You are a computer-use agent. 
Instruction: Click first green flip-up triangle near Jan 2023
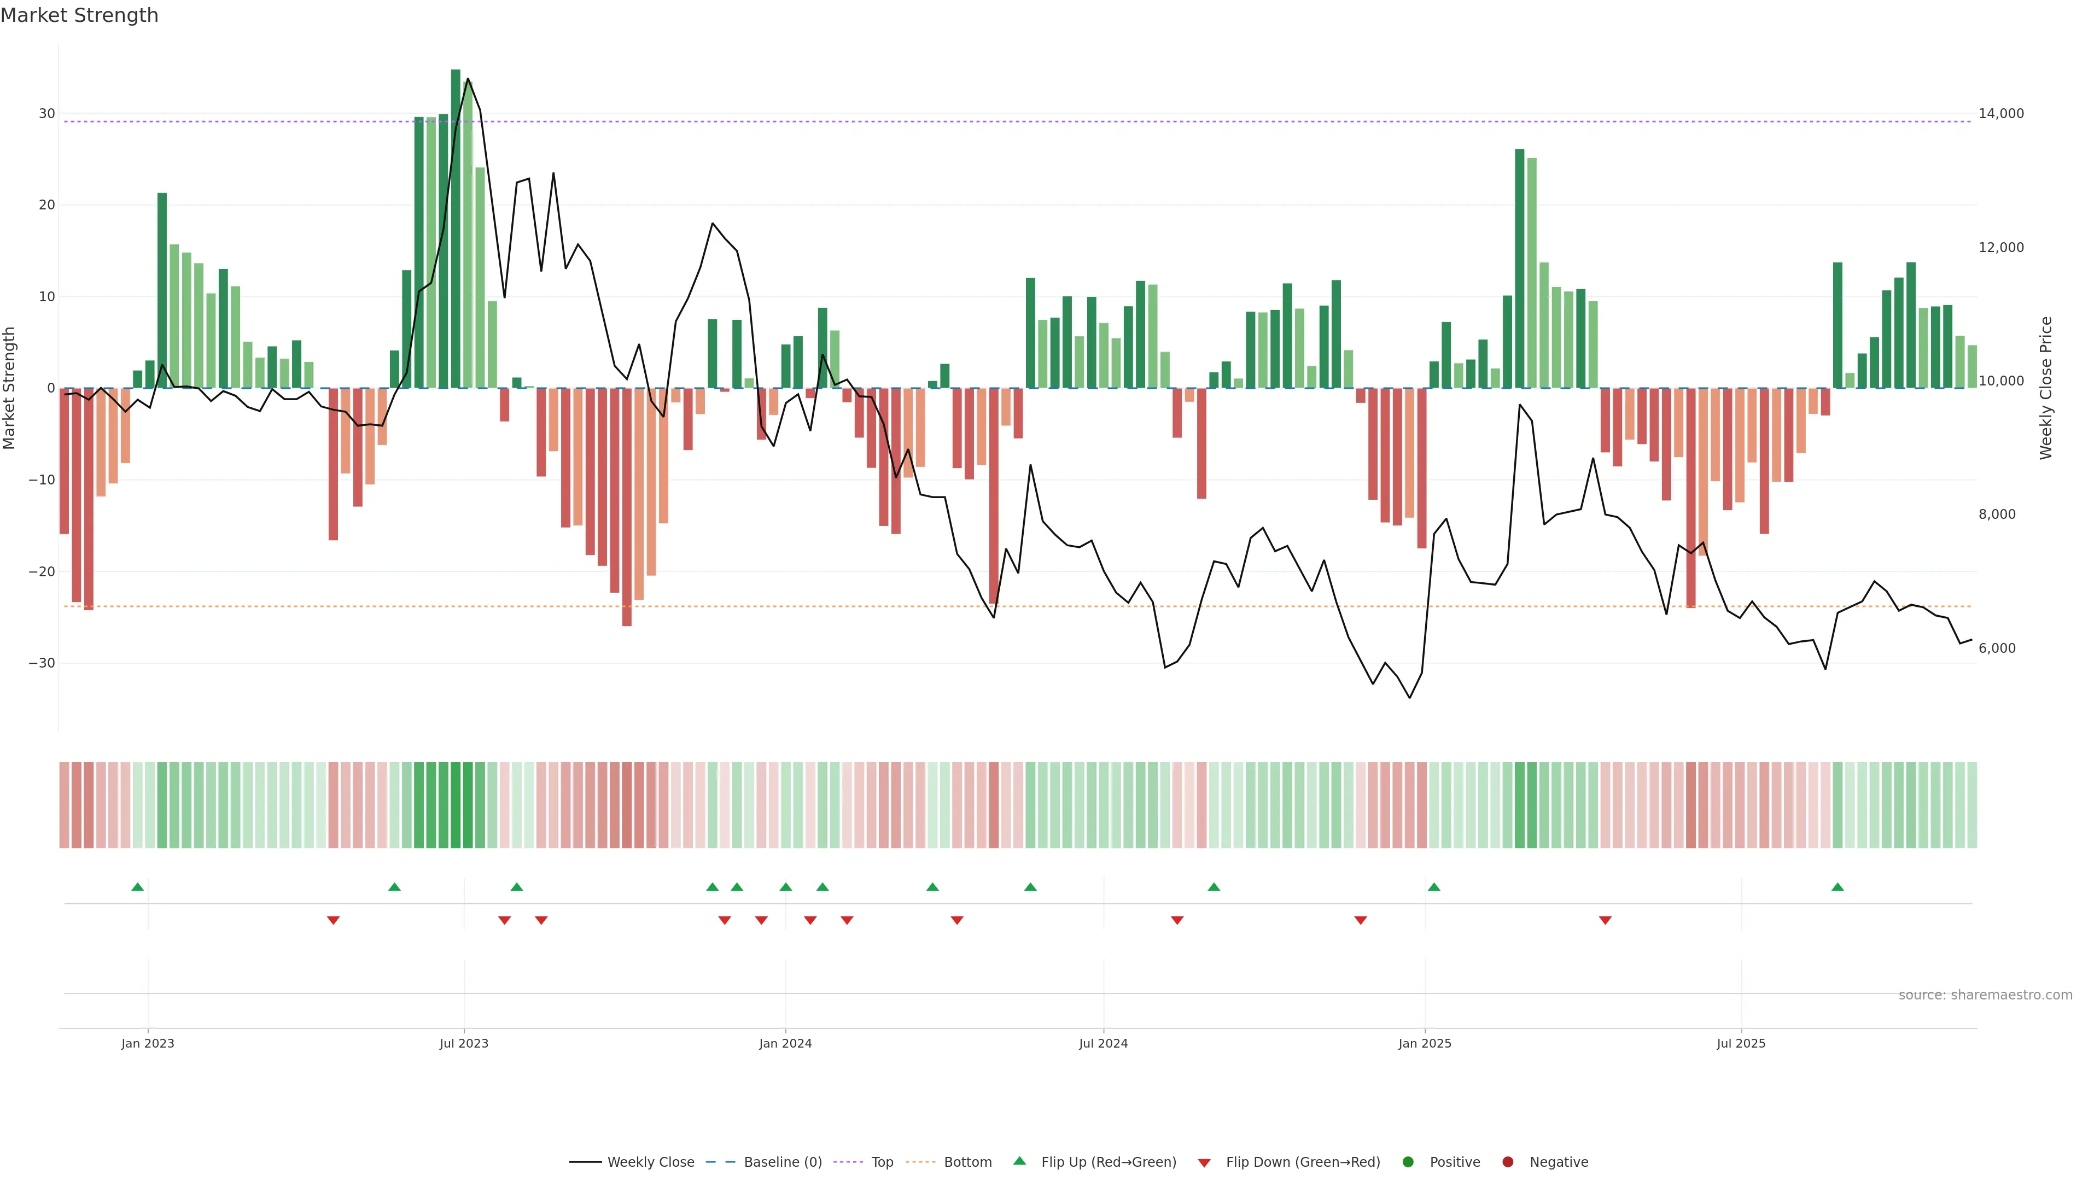pyautogui.click(x=138, y=887)
